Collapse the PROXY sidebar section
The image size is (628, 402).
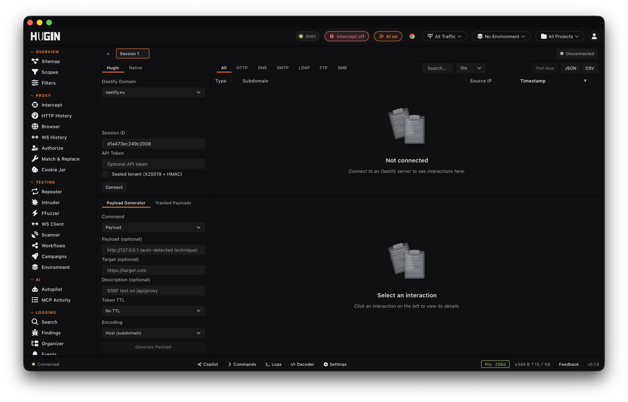pos(41,95)
